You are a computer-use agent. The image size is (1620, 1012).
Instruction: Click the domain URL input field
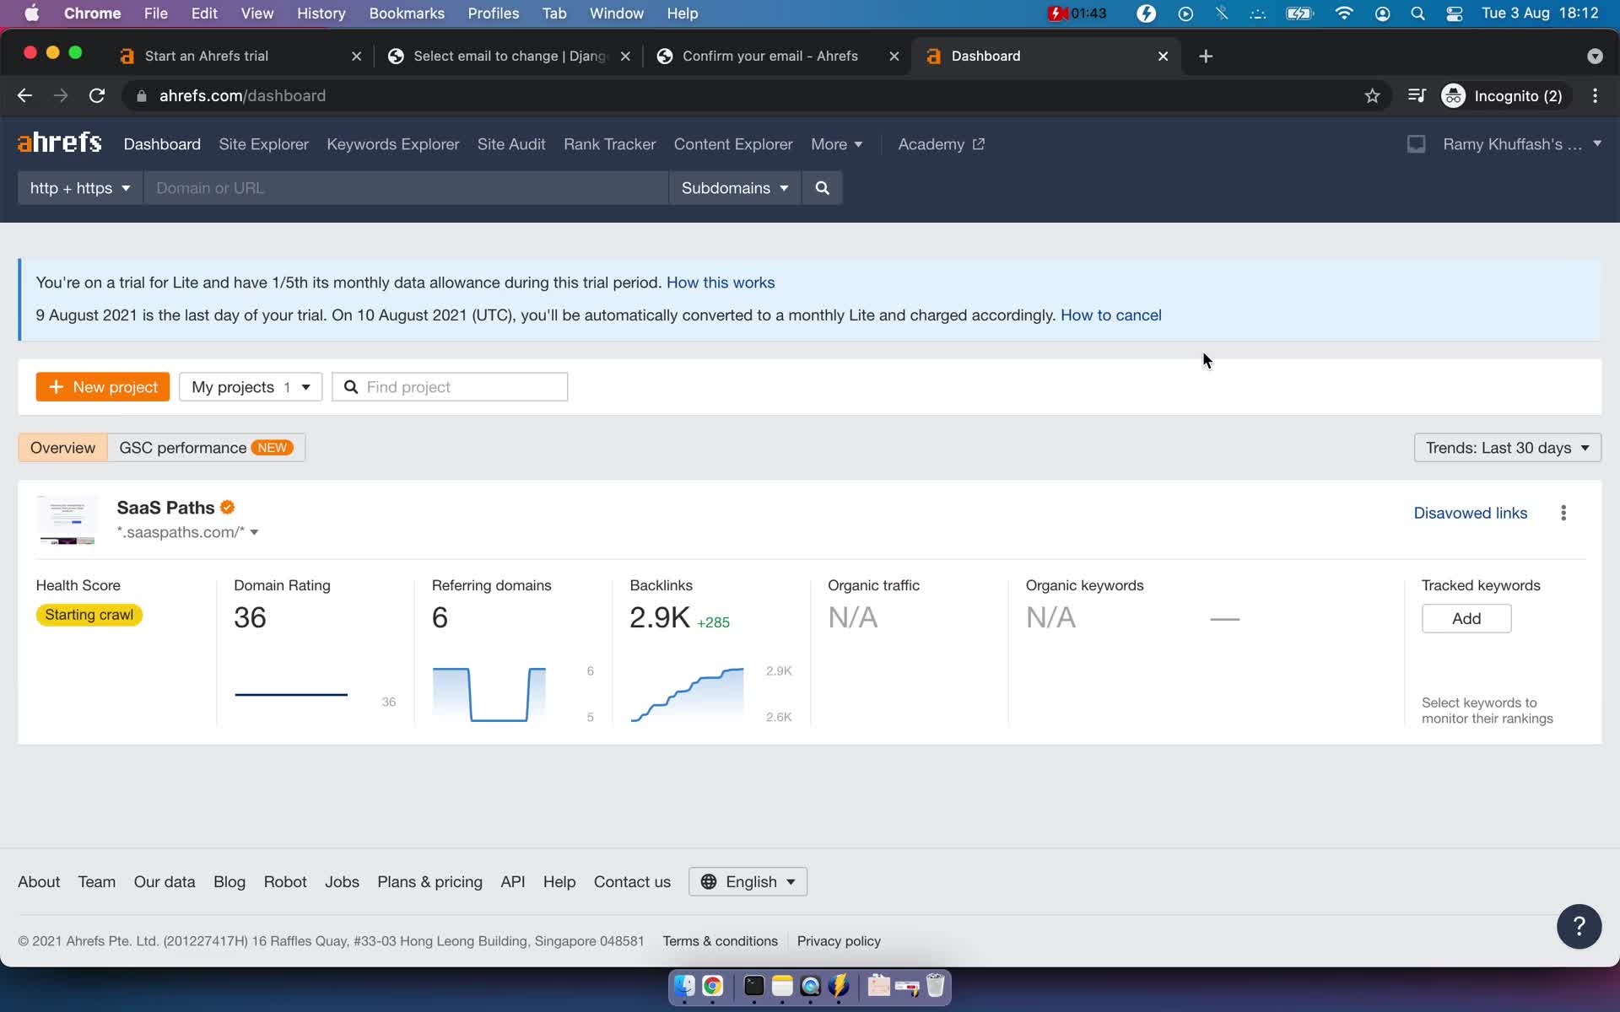[405, 186]
